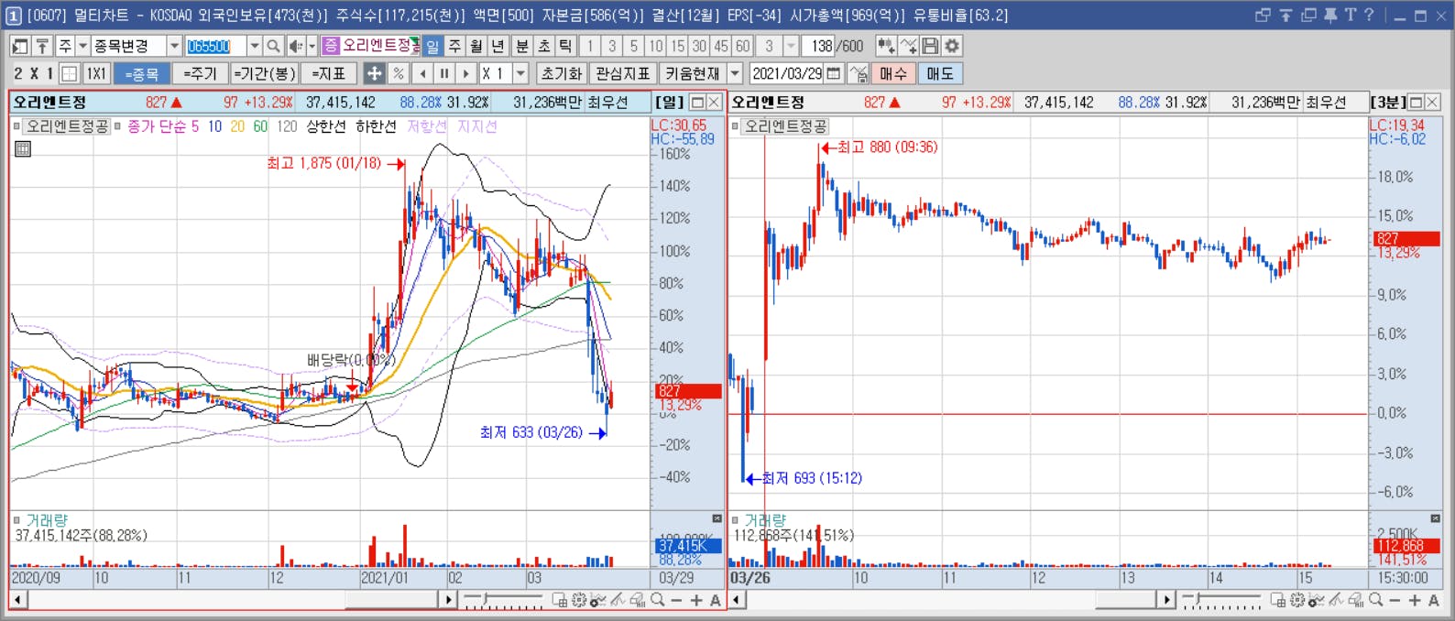Select the monthly (월) period

click(476, 46)
